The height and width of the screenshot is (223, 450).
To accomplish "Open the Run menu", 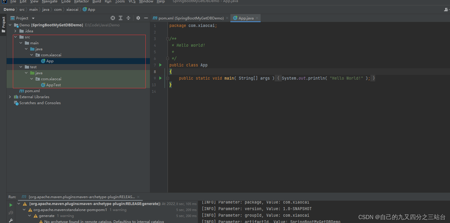I will [108, 1].
